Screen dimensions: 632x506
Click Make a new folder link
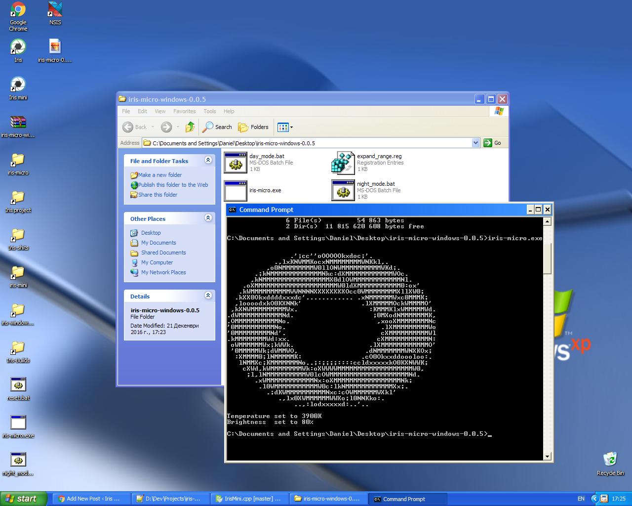click(x=156, y=175)
